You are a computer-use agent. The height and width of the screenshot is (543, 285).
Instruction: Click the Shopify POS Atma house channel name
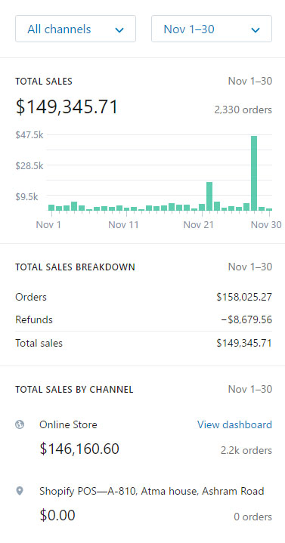tap(151, 491)
